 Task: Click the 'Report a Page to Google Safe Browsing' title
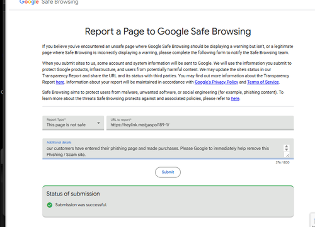click(x=168, y=31)
